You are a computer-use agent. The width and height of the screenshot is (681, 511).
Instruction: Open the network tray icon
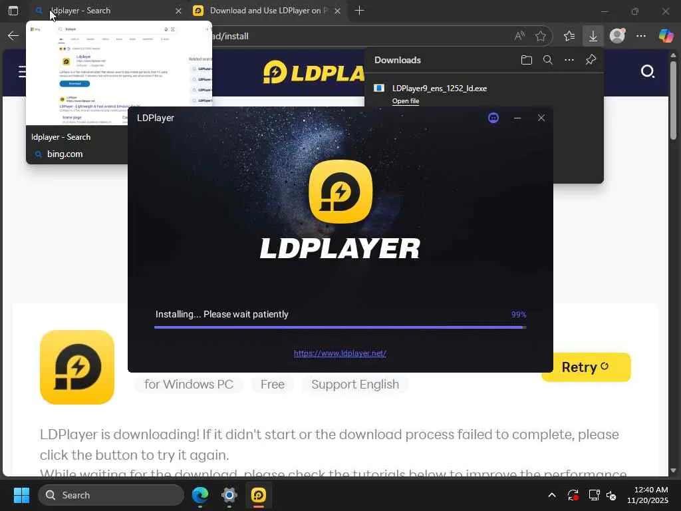pos(593,495)
